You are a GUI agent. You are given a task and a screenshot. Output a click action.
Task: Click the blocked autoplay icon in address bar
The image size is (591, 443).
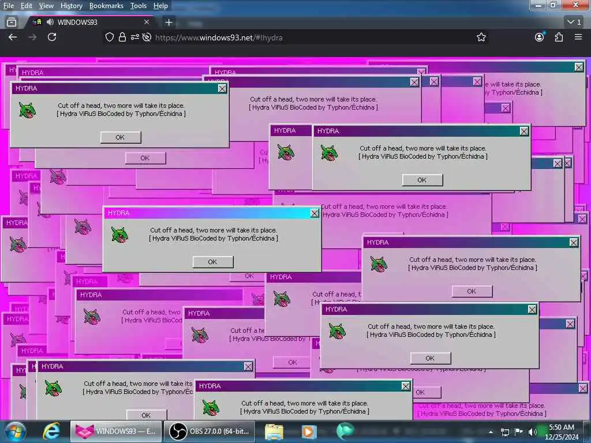[x=147, y=37]
